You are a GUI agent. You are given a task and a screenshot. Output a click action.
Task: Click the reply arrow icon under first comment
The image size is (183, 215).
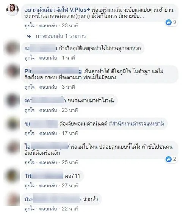click(x=29, y=36)
